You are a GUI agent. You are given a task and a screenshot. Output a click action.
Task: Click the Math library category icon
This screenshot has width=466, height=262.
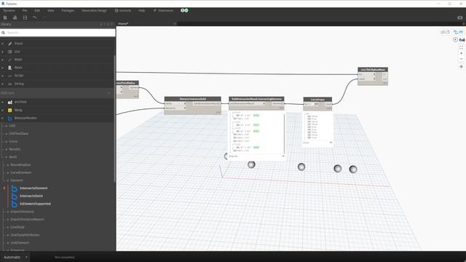(x=9, y=60)
